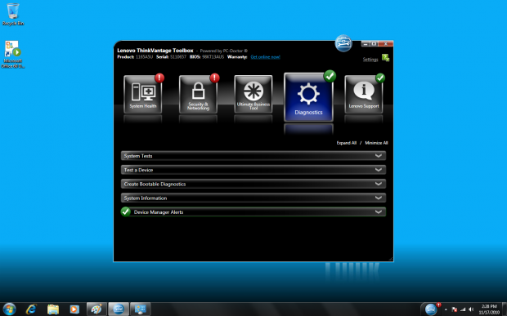Screen dimensions: 507x316
Task: Click the green checkmark badge on Diagnostics
Action: [x=330, y=76]
